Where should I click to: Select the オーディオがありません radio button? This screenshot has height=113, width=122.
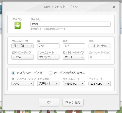click(51, 73)
